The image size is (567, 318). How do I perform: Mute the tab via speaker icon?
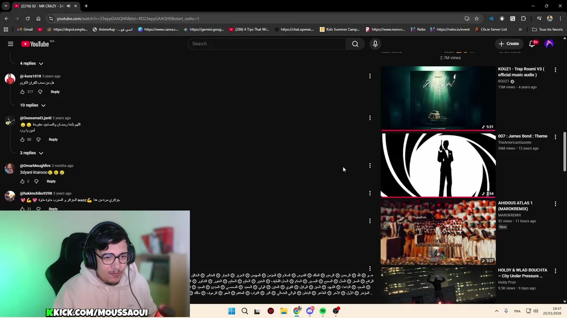coord(68,6)
